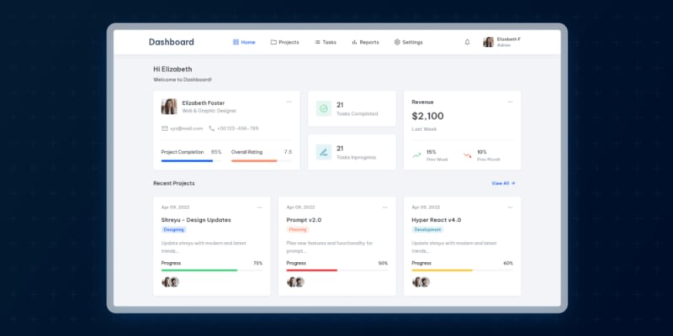Image resolution: width=673 pixels, height=336 pixels.
Task: Expand the Shreyu project card options
Action: pyautogui.click(x=260, y=207)
